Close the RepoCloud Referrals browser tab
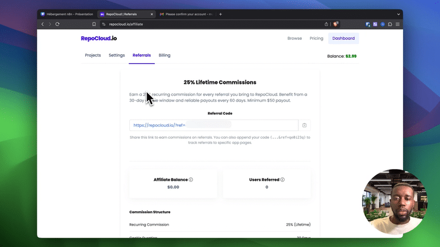This screenshot has width=440, height=247. point(152,14)
